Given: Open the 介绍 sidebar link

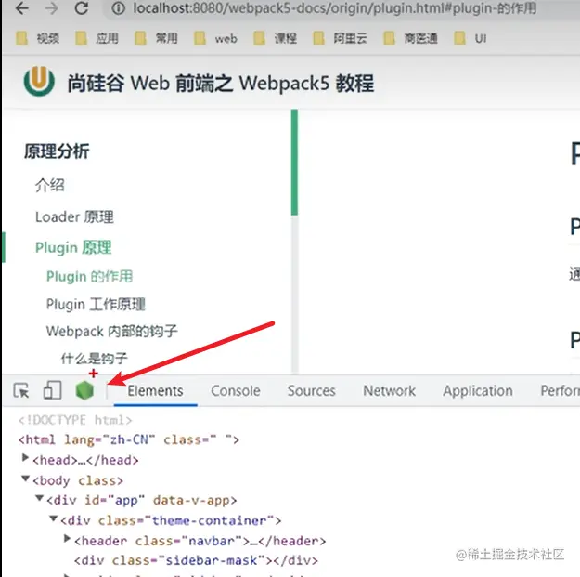Looking at the screenshot, I should [x=49, y=185].
